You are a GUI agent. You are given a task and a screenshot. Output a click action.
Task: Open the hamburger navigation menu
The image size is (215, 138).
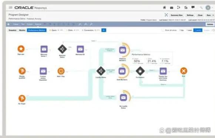(x=11, y=8)
